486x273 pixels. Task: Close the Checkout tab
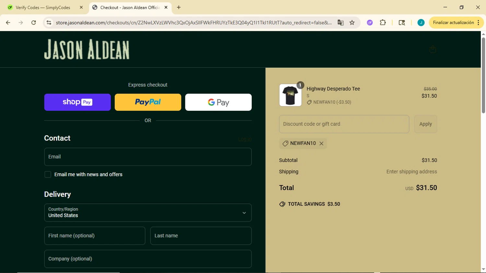coord(166,7)
